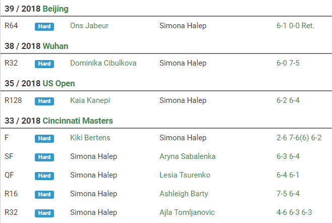This screenshot has width=332, height=223.
Task: Open Aryna Sabalenka's player page
Action: pos(187,156)
